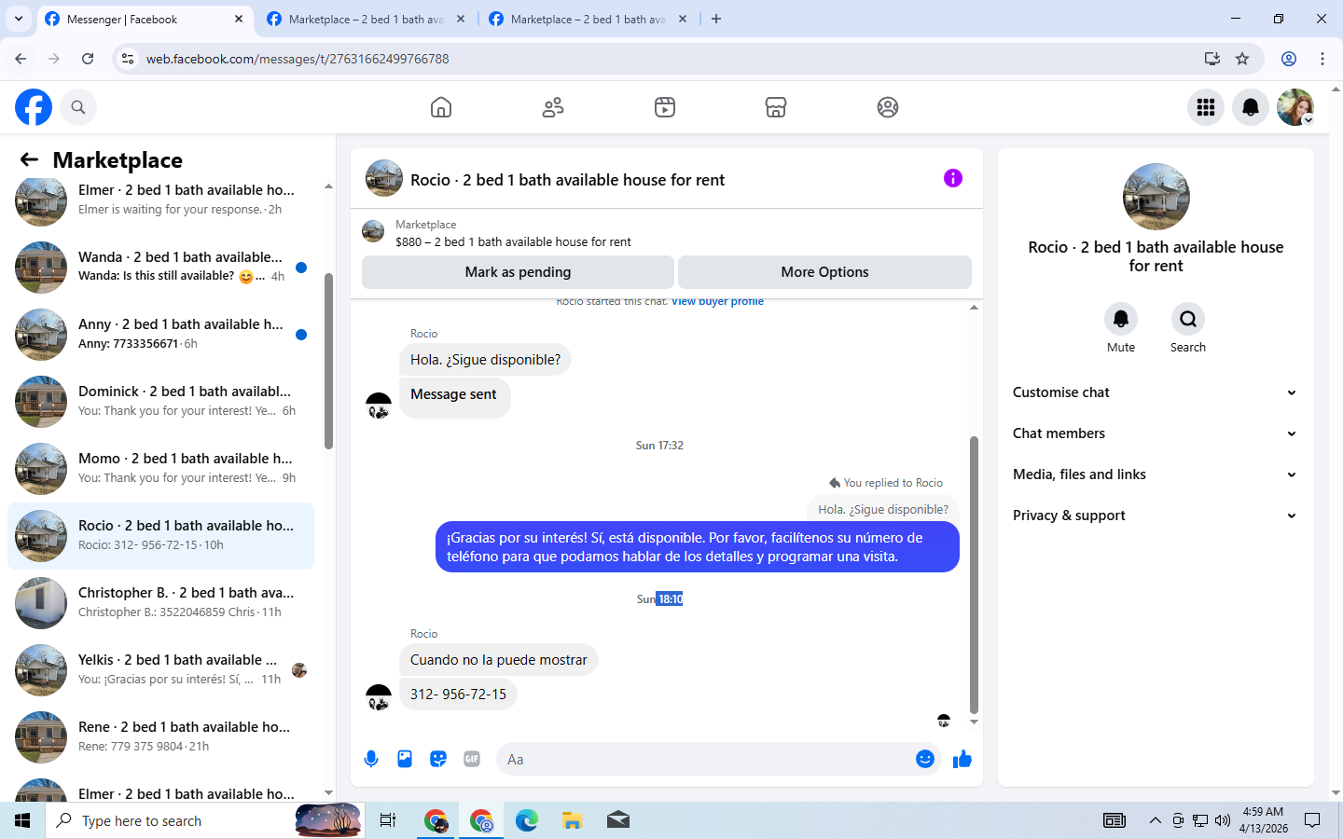Show hidden system tray icons chevron

(1155, 820)
